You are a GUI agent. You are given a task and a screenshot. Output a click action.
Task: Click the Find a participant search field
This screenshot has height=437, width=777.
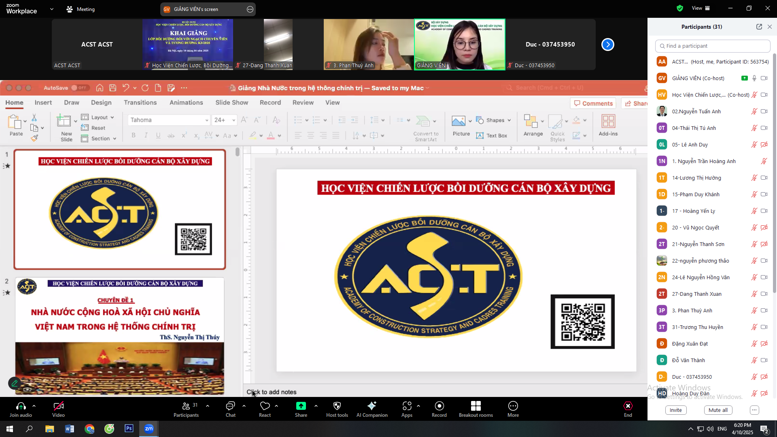click(712, 46)
